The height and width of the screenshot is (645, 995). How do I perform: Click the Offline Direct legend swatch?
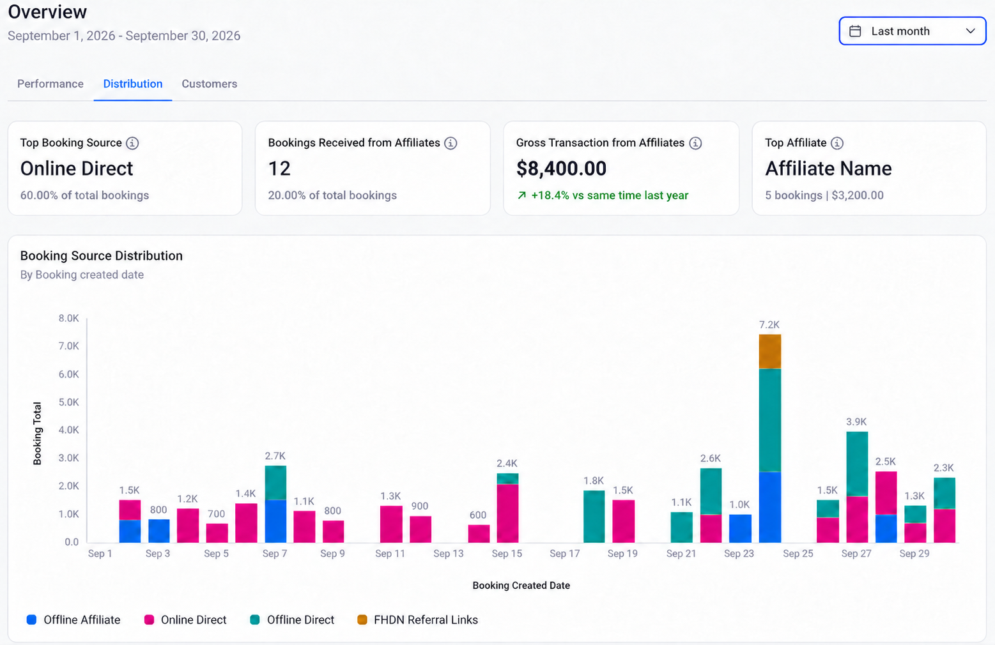coord(255,619)
